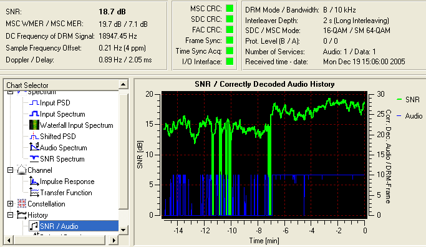Open the Audio Spectrum chart icon

(34, 147)
